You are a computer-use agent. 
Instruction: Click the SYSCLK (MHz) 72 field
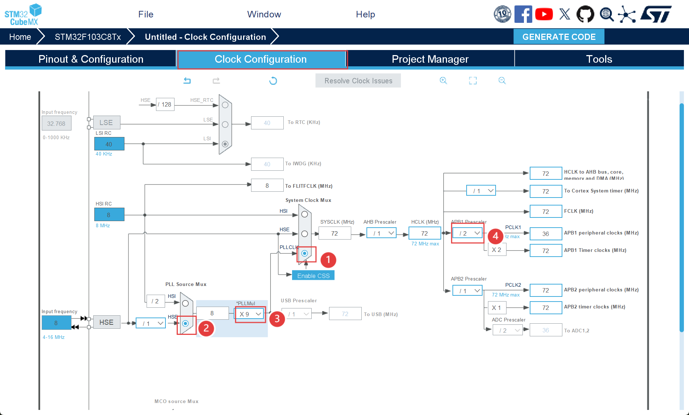coord(335,233)
